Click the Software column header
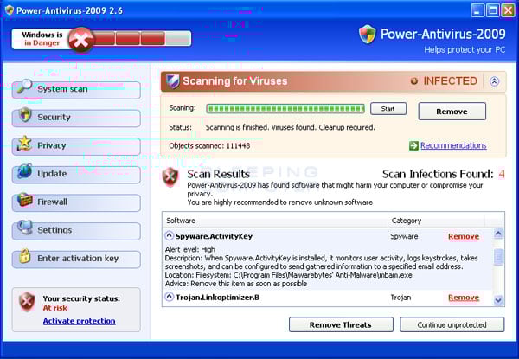The width and height of the screenshot is (519, 359). pos(275,221)
